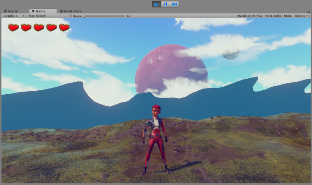This screenshot has width=312, height=185.
Task: Pause the running game
Action: click(x=165, y=4)
